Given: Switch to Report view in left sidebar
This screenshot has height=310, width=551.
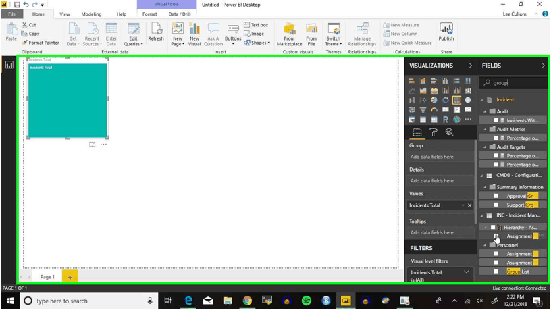Looking at the screenshot, I should pos(9,65).
